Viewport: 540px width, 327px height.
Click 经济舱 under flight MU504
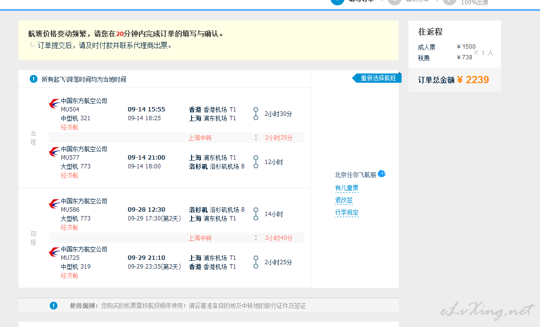coord(70,127)
